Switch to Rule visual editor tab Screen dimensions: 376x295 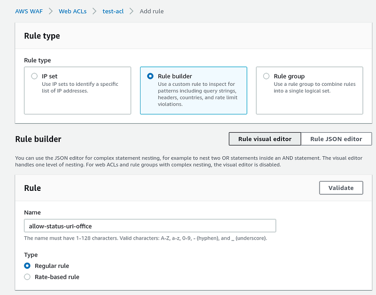tap(265, 139)
